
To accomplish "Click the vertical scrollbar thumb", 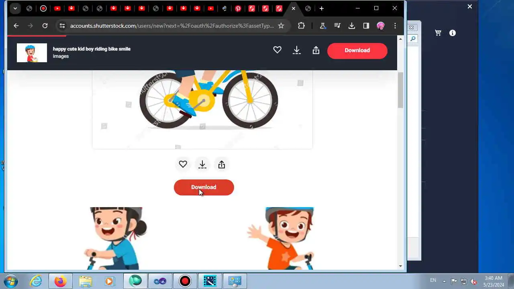I will pyautogui.click(x=400, y=90).
